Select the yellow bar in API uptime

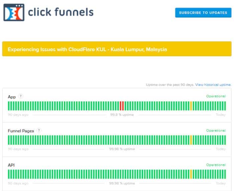[191, 174]
